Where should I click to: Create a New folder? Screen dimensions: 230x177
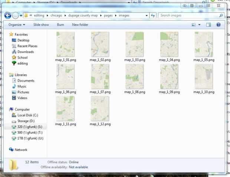point(80,24)
